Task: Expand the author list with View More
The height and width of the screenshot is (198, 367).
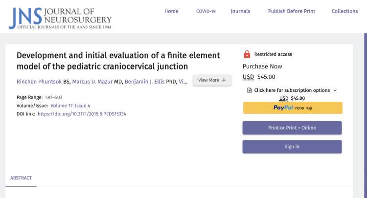Action: point(211,80)
